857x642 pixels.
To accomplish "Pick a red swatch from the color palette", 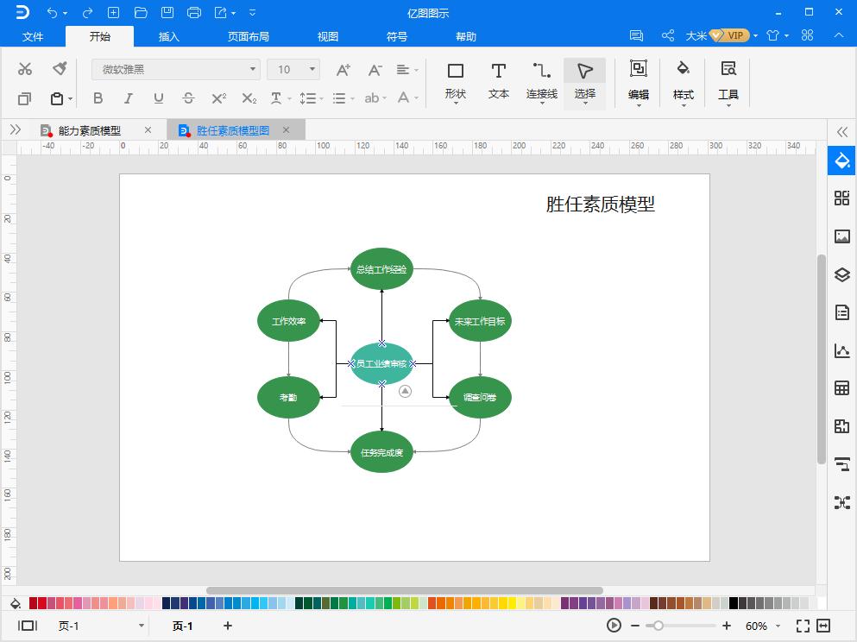I will click(31, 603).
